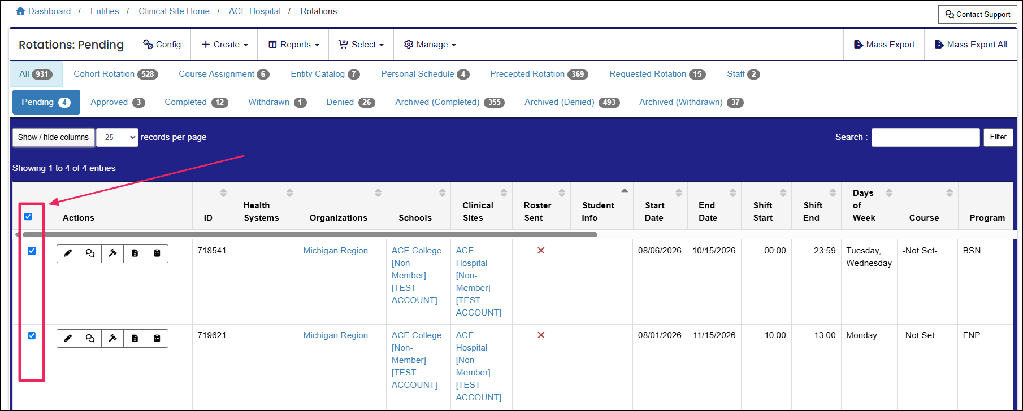Open comments icon for rotation 719621
1023x411 pixels.
pyautogui.click(x=90, y=338)
